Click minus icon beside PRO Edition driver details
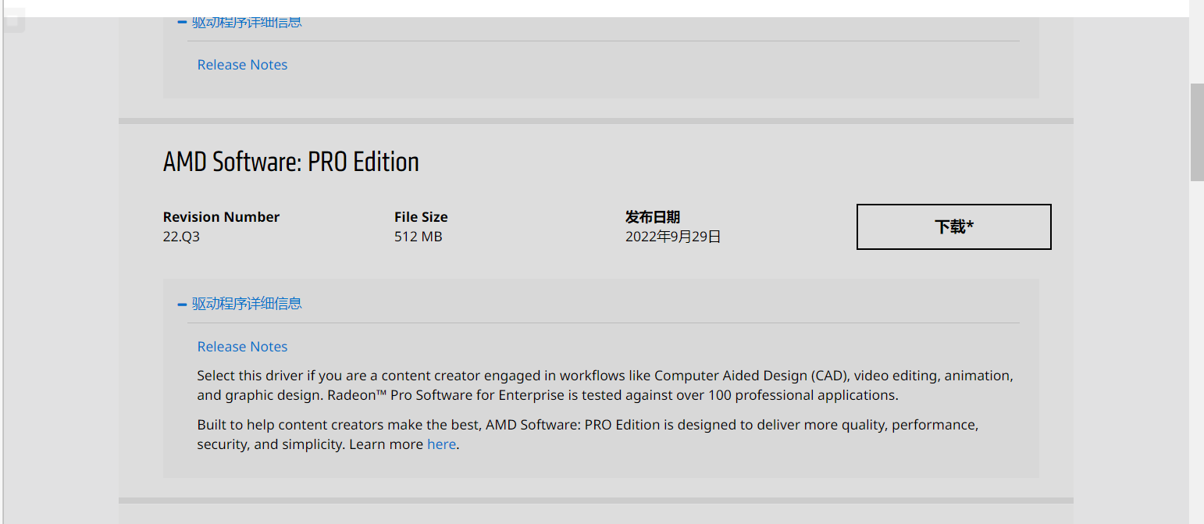This screenshot has height=524, width=1204. coord(182,305)
